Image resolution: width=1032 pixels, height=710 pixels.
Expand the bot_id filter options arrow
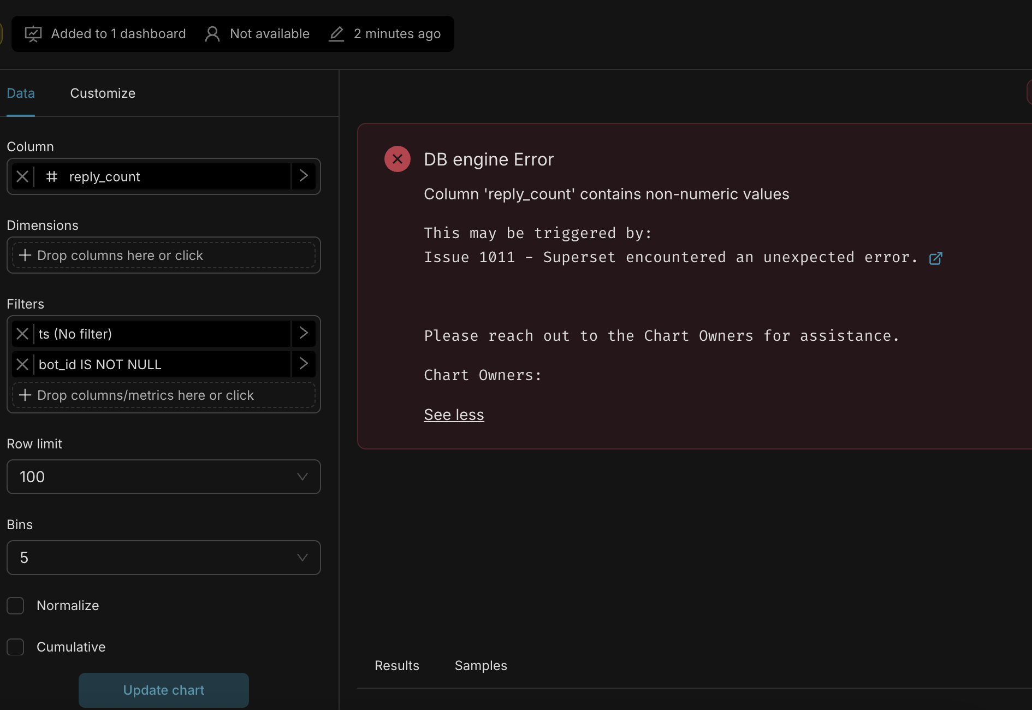(304, 364)
